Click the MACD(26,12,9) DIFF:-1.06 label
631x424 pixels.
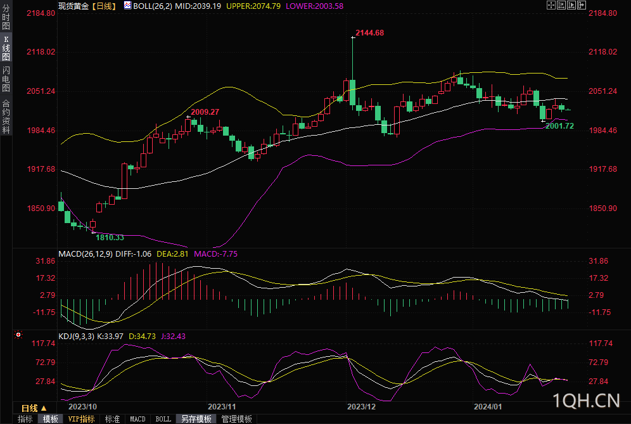105,254
